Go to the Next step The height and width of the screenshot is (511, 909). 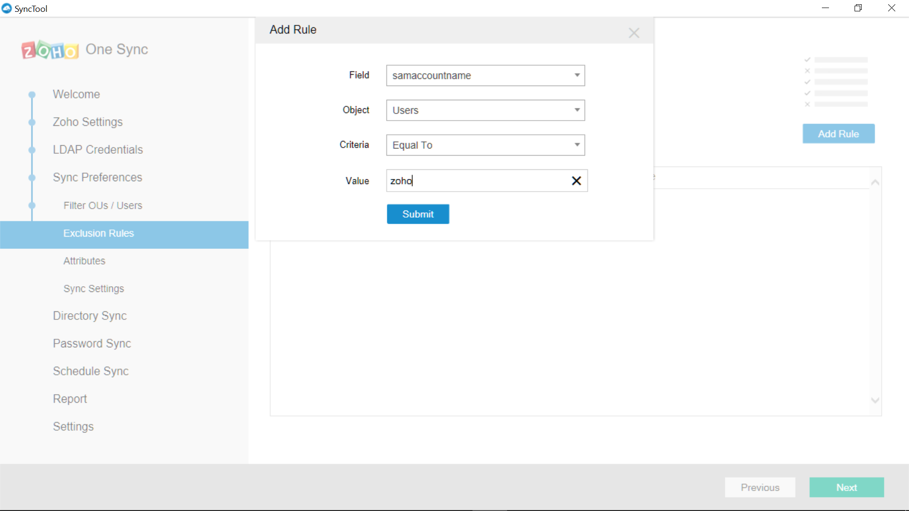pyautogui.click(x=846, y=487)
